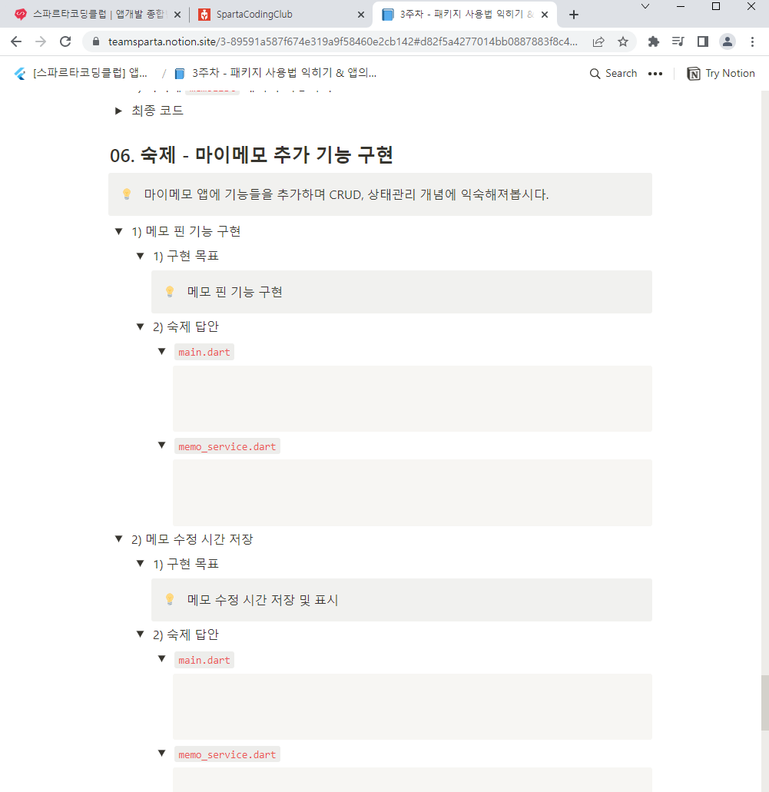Image resolution: width=769 pixels, height=792 pixels.
Task: Bookmark this page with the star
Action: tap(623, 41)
